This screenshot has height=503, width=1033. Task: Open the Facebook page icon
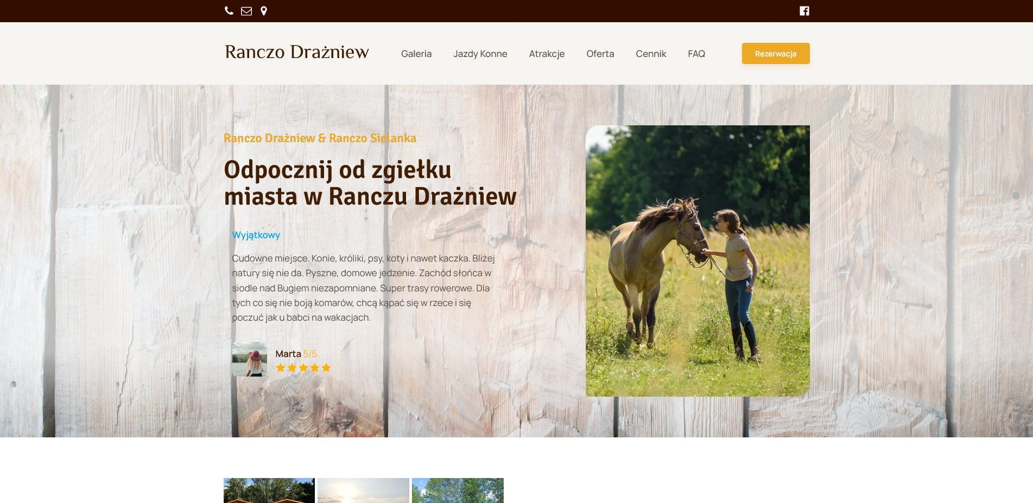[x=804, y=10]
